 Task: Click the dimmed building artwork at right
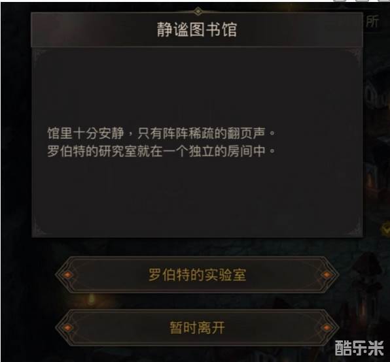point(377,124)
